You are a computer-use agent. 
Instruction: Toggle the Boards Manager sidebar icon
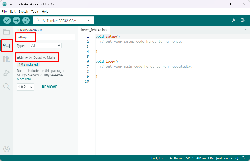(7, 46)
